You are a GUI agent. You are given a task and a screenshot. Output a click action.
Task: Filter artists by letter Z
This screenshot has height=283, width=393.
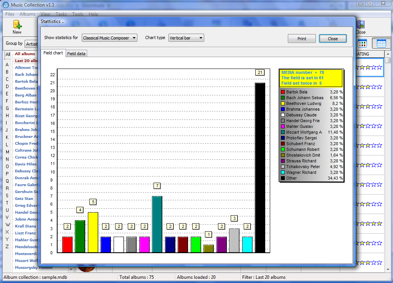click(7, 247)
